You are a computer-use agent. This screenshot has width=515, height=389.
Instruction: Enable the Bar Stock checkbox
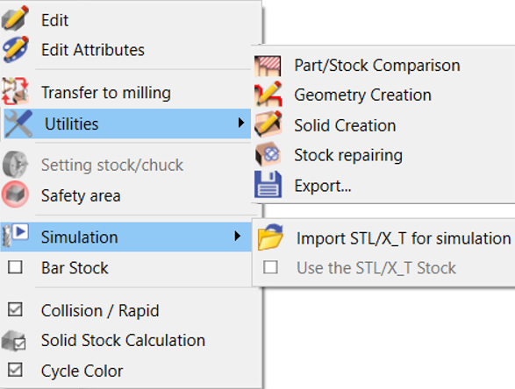click(x=15, y=267)
